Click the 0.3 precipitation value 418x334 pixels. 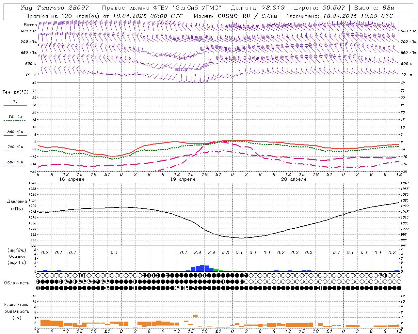[45, 253]
